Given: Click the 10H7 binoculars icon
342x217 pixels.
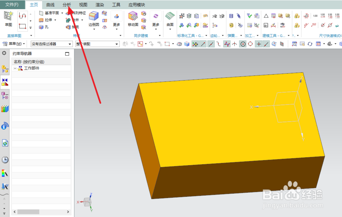Looking at the screenshot, I should click(282, 26).
